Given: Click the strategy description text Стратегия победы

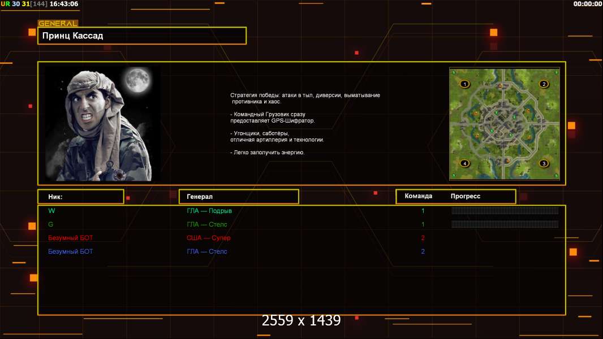Looking at the screenshot, I should pyautogui.click(x=305, y=98).
